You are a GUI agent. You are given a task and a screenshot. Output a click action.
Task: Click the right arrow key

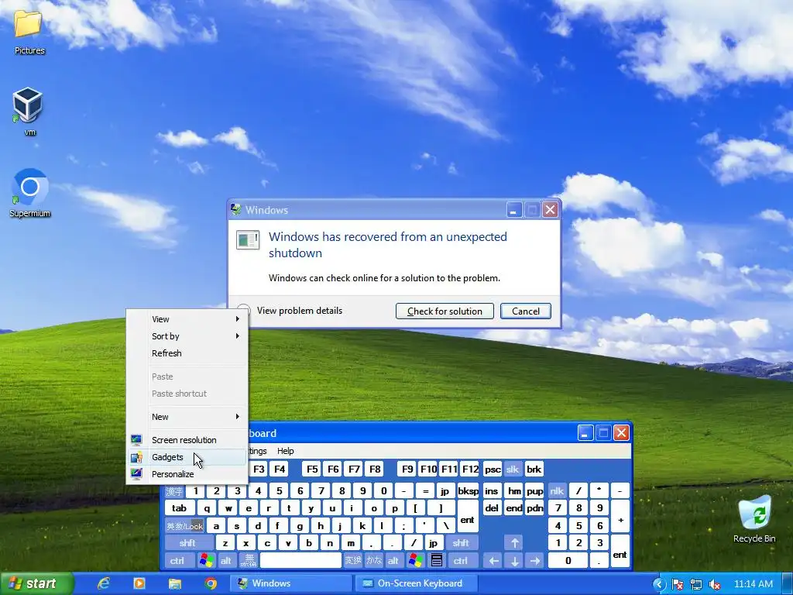(x=535, y=561)
